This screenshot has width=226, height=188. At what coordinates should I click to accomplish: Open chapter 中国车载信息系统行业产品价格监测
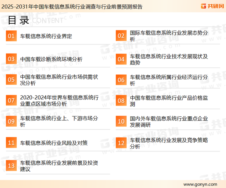[169, 101]
